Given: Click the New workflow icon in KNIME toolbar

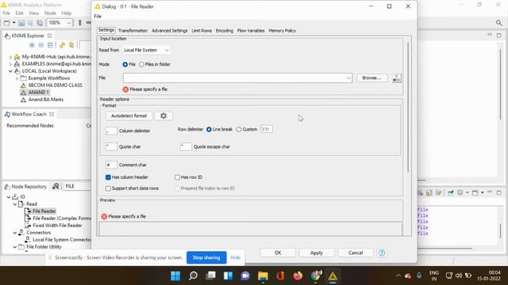Looking at the screenshot, I should 6,23.
